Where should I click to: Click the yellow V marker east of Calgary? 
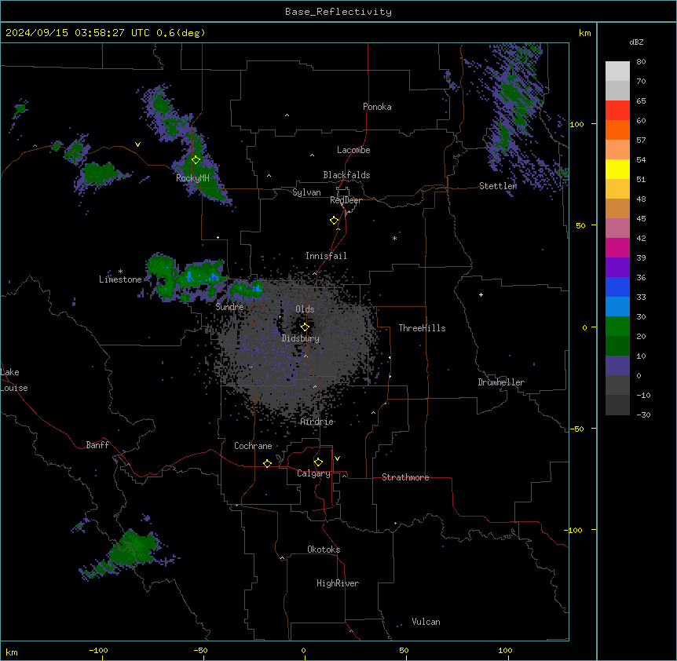tap(337, 458)
